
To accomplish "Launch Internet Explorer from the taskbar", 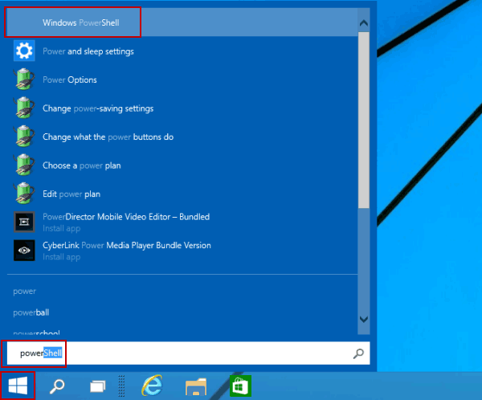I will (x=152, y=386).
